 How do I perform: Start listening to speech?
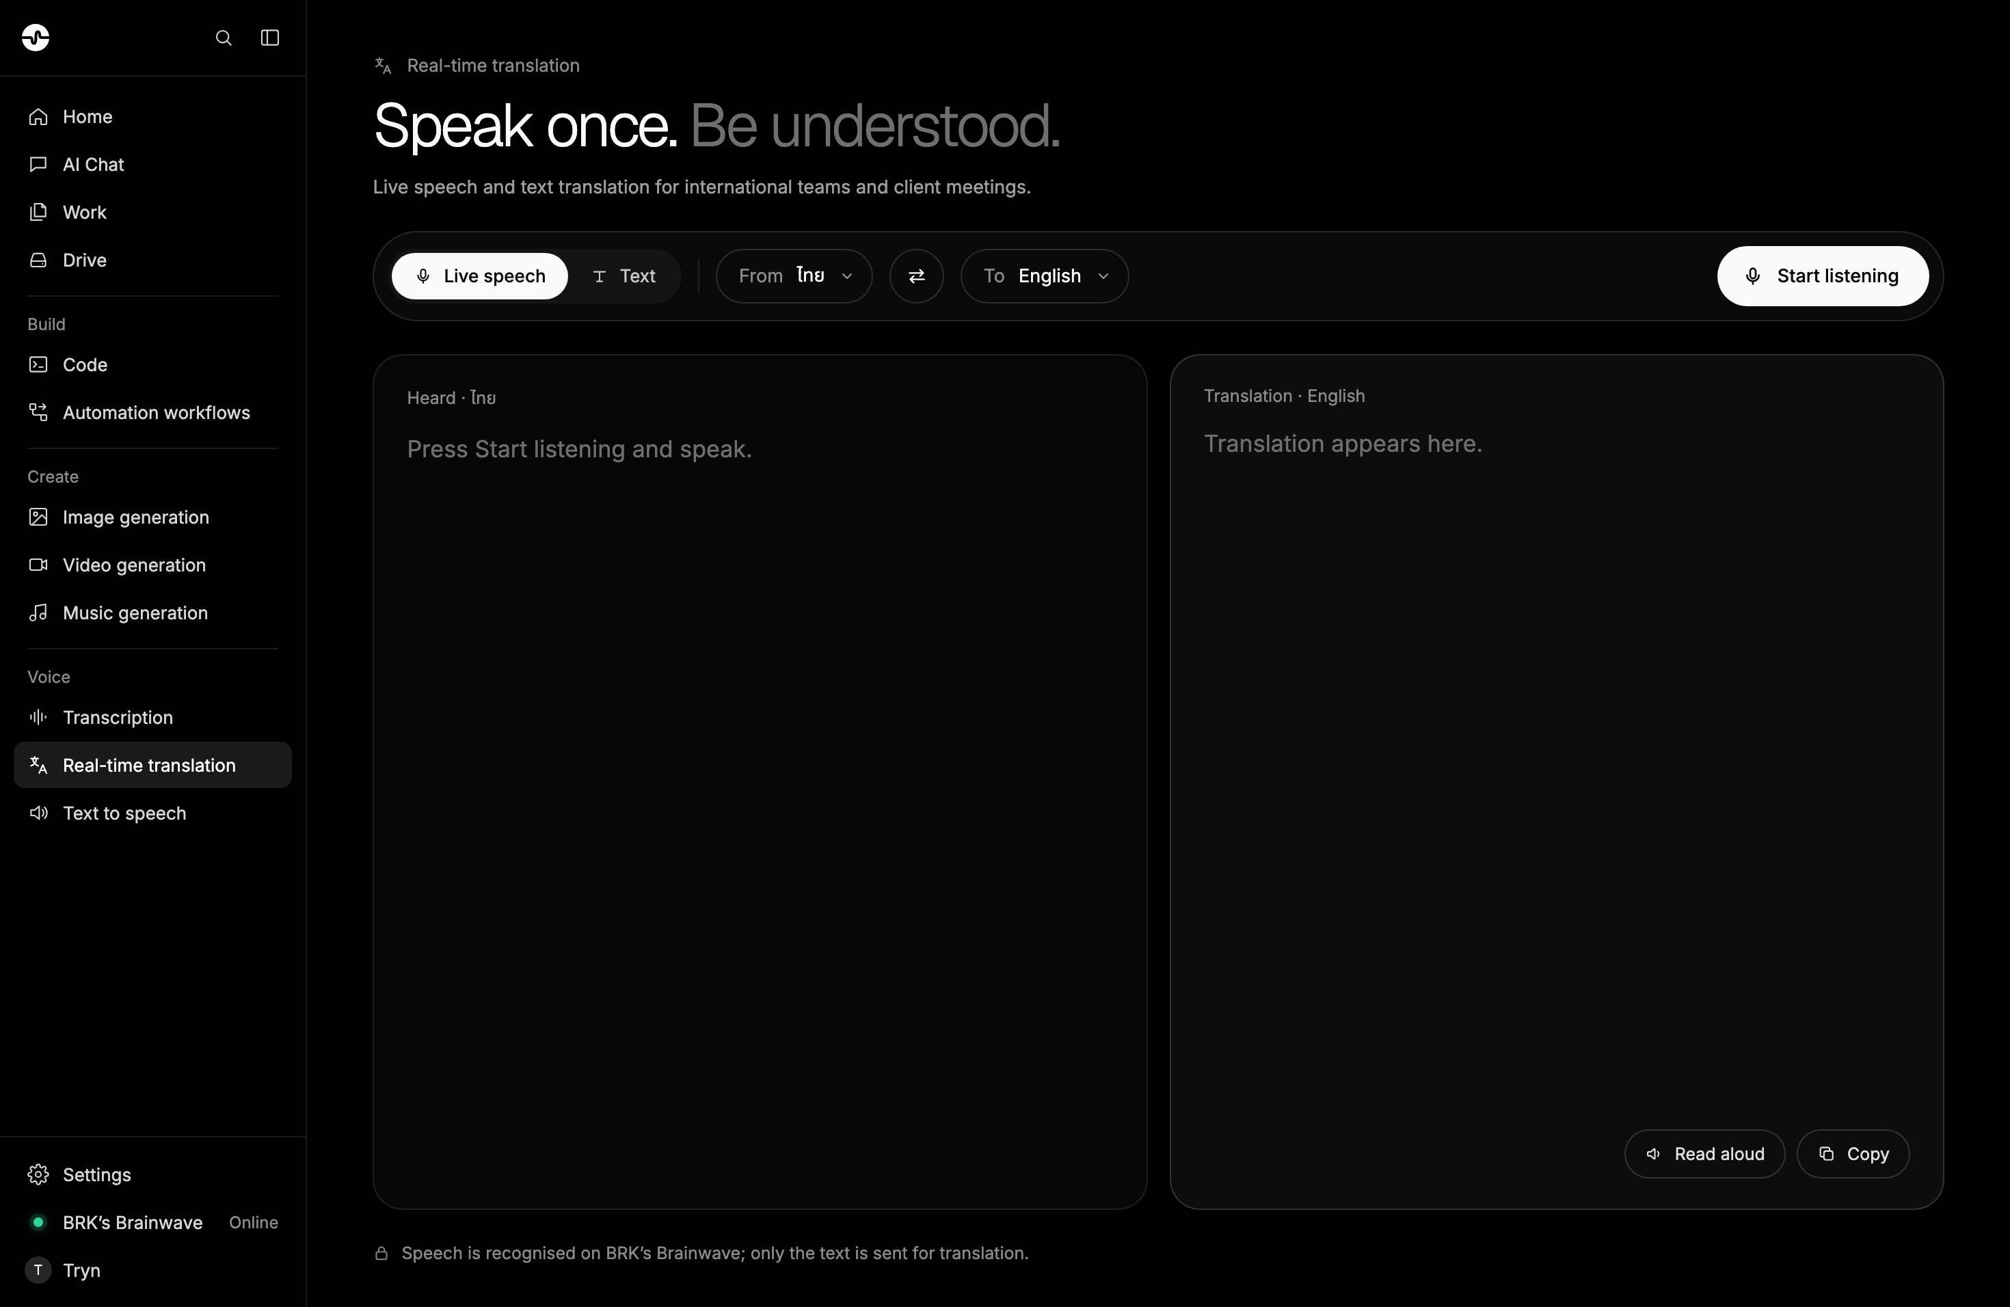pyautogui.click(x=1823, y=276)
